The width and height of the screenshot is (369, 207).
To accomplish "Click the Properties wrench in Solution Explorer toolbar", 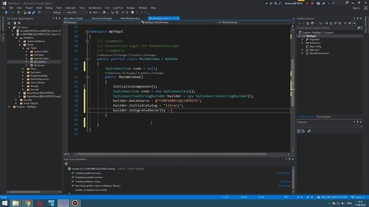I will click(349, 23).
